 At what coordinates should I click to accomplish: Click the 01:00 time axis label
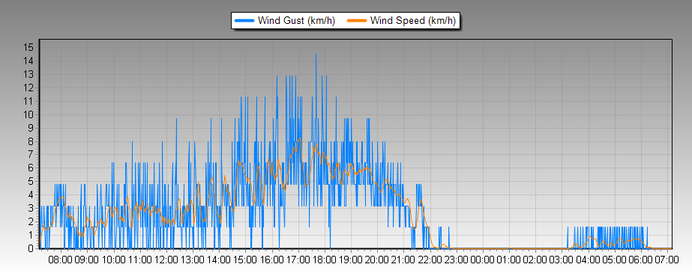[508, 260]
